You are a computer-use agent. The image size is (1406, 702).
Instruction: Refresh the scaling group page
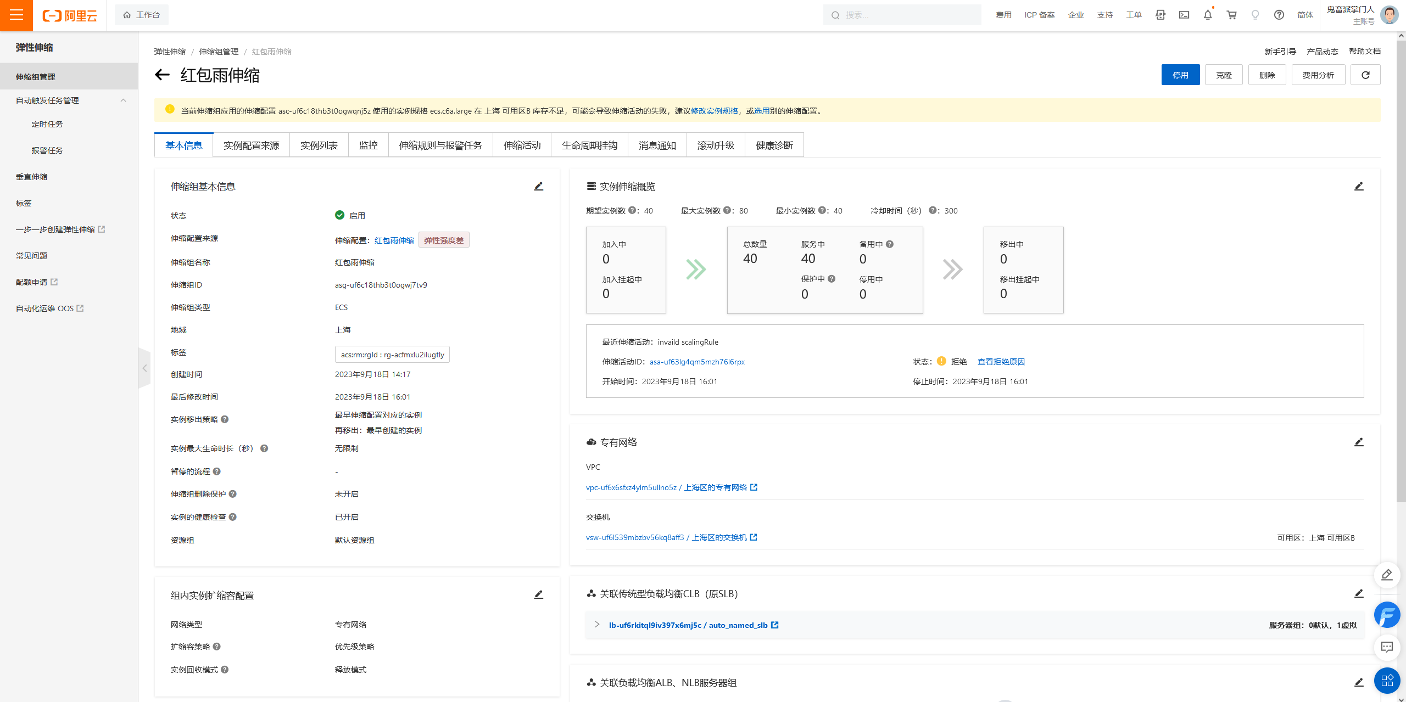[x=1365, y=75]
